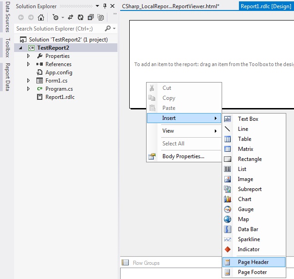Viewport: 294px width, 279px height.
Task: Open the Pending Changes Filter dropdown arrow
Action: (x=62, y=17)
